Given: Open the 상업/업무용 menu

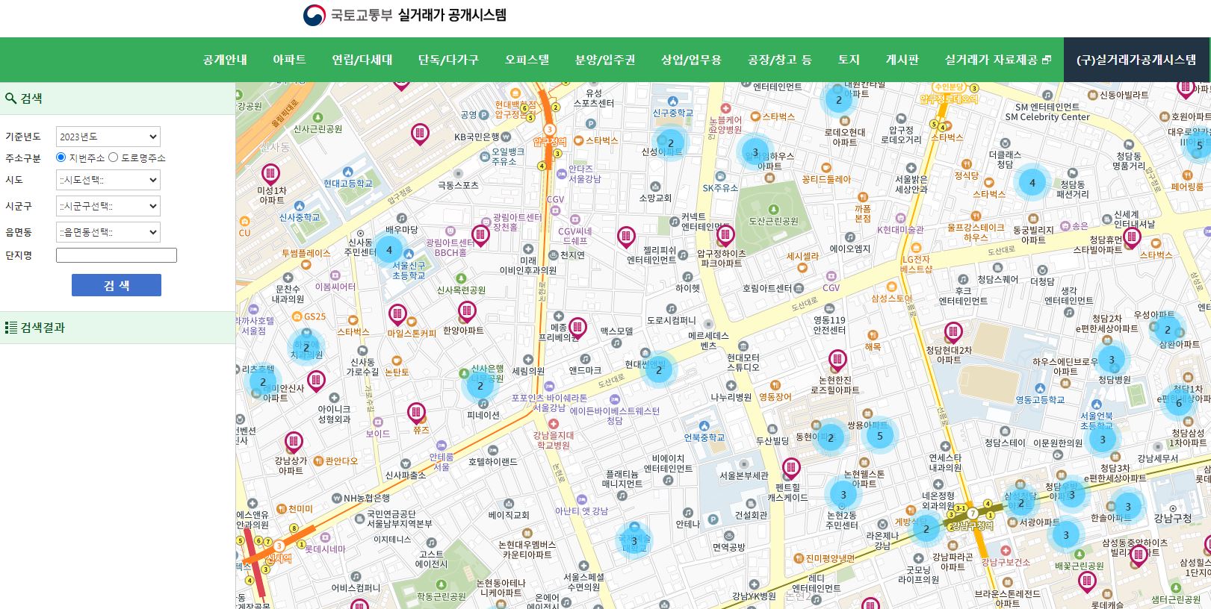Looking at the screenshot, I should pos(691,60).
